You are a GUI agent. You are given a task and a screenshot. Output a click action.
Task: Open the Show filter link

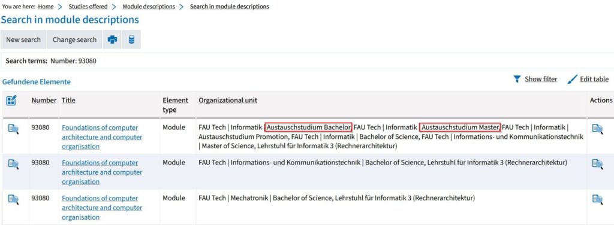(x=541, y=79)
